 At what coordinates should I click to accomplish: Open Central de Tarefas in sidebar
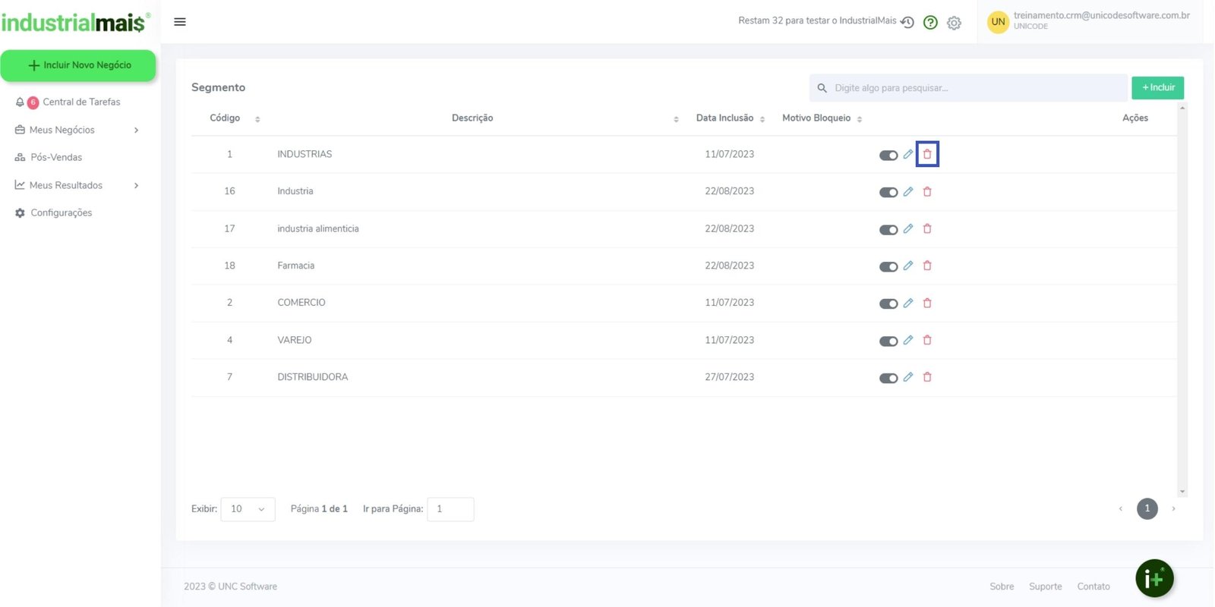pyautogui.click(x=80, y=102)
